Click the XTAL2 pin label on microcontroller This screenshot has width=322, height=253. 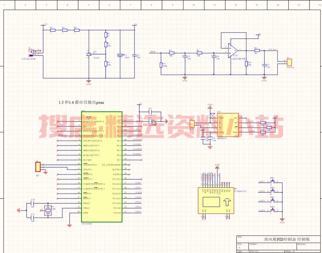87,203
